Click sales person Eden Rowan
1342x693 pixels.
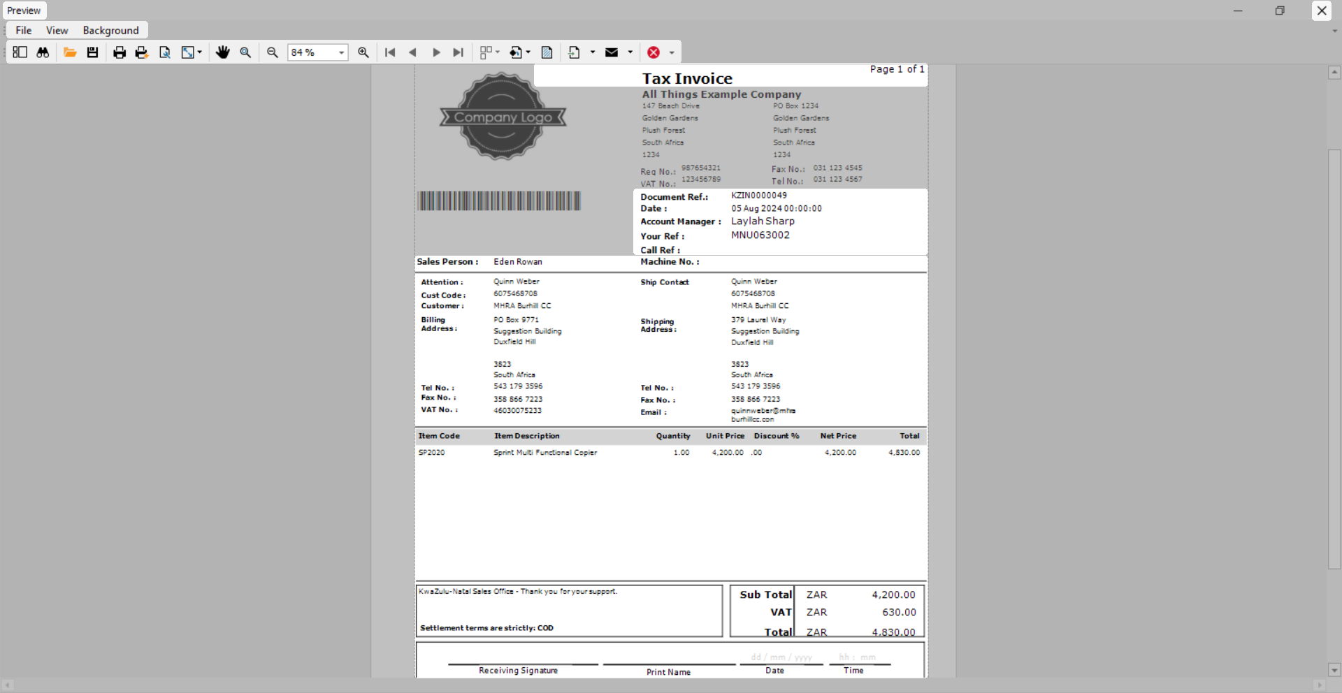coord(518,262)
